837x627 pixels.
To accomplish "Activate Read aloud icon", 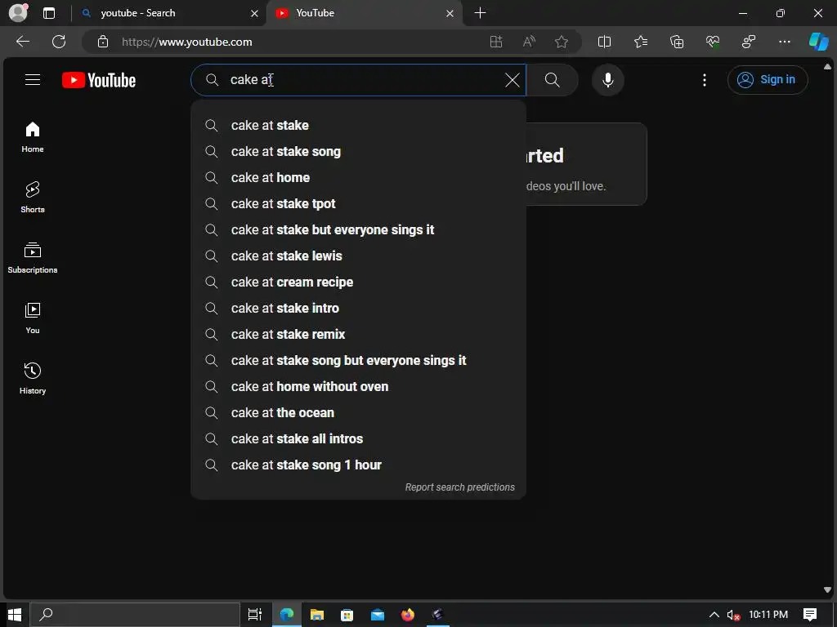I will point(529,42).
